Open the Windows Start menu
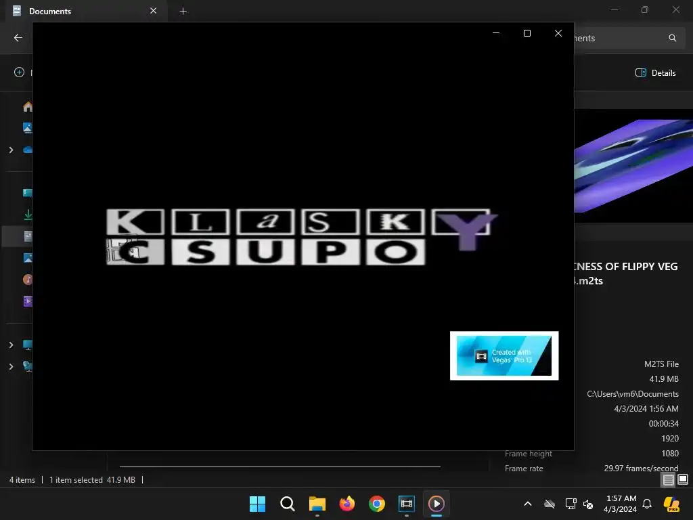Screen dimensions: 693x520 click(x=257, y=504)
